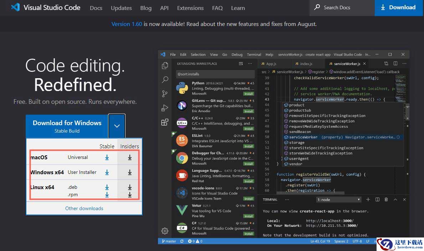Click the kill terminal trash icon
The height and width of the screenshot is (251, 424).
coord(386,199)
